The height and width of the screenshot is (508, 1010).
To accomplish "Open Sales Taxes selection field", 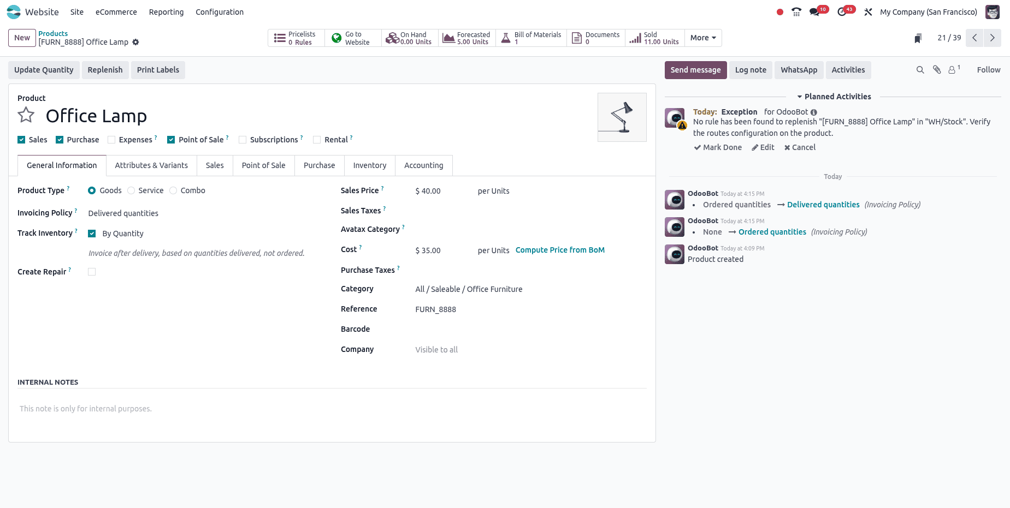I will (530, 211).
